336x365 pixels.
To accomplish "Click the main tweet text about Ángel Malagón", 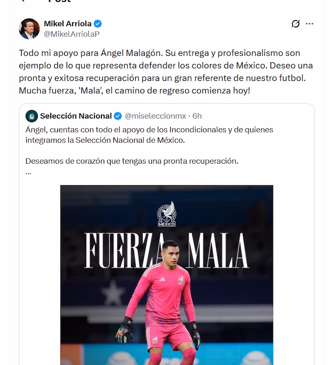I will (x=166, y=72).
